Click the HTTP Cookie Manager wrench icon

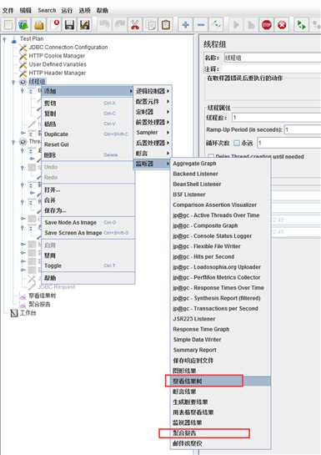click(x=23, y=56)
